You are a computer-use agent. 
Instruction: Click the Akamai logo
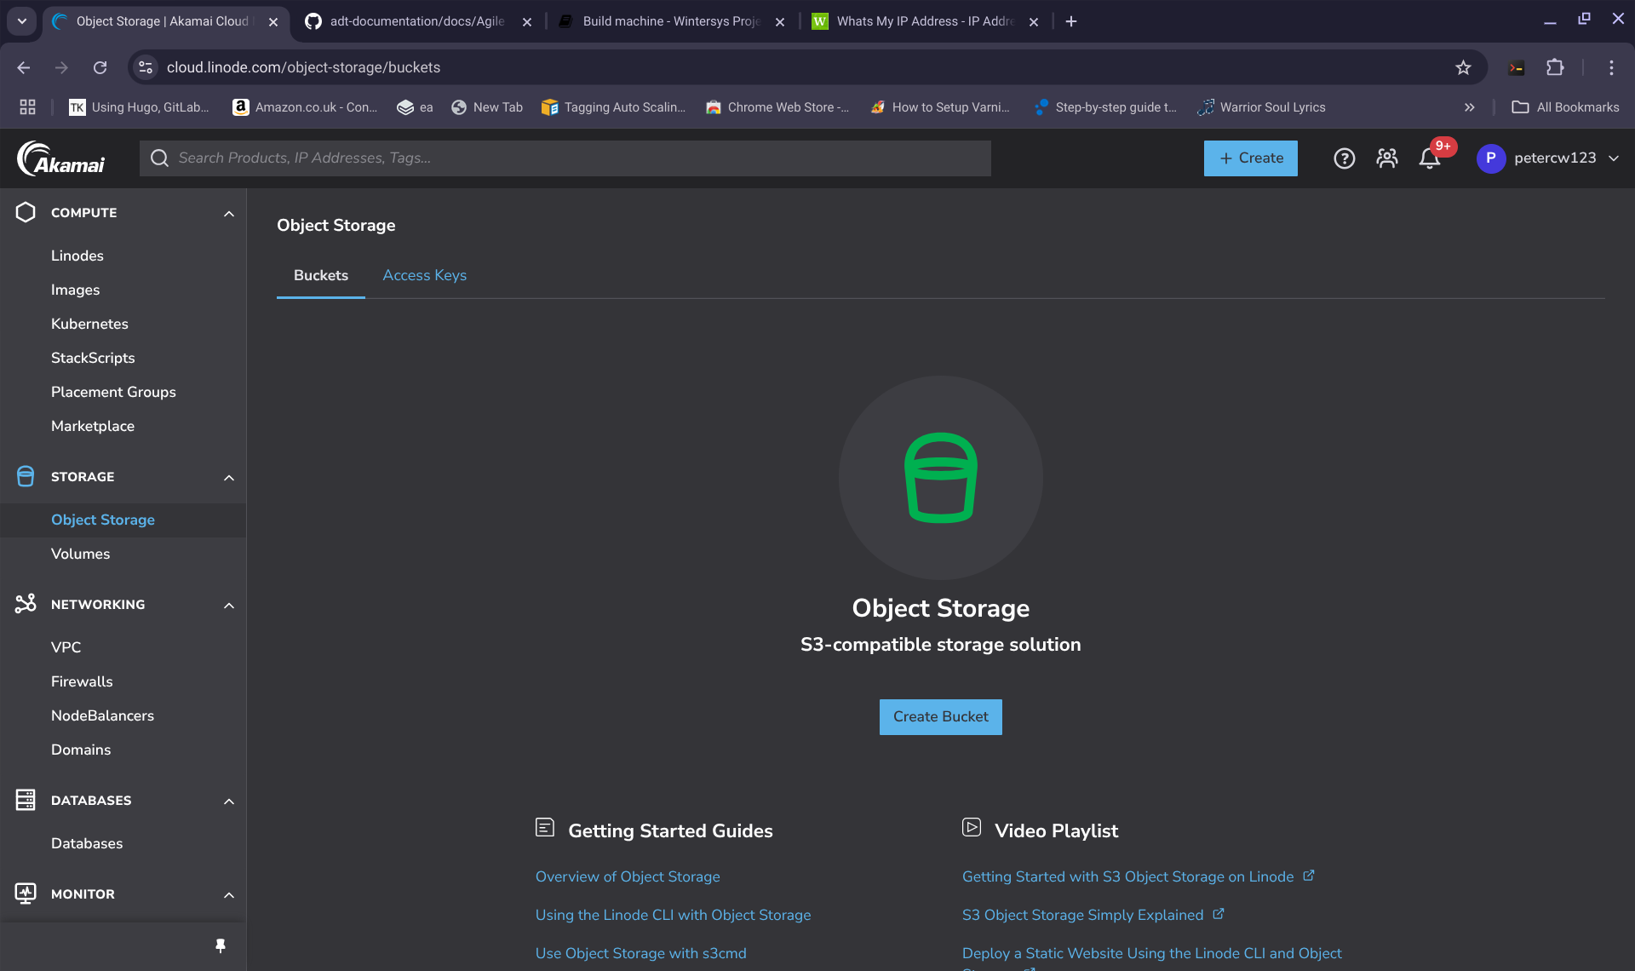(60, 158)
